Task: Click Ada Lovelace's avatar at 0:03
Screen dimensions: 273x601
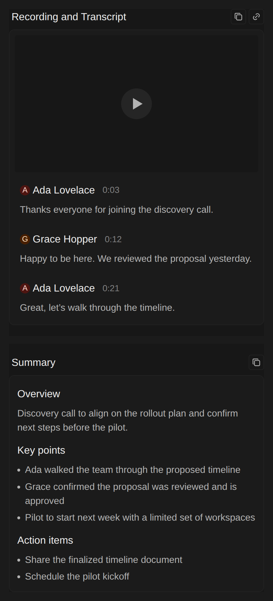Action: (25, 190)
